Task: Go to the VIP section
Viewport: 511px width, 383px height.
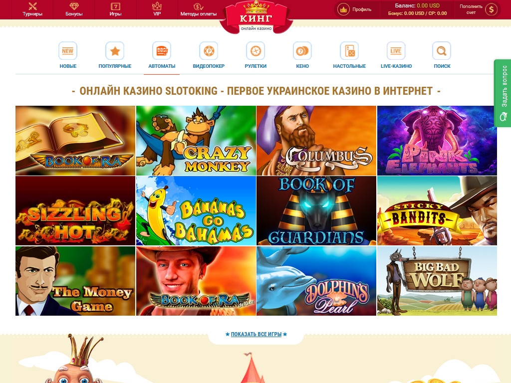Action: [x=157, y=9]
